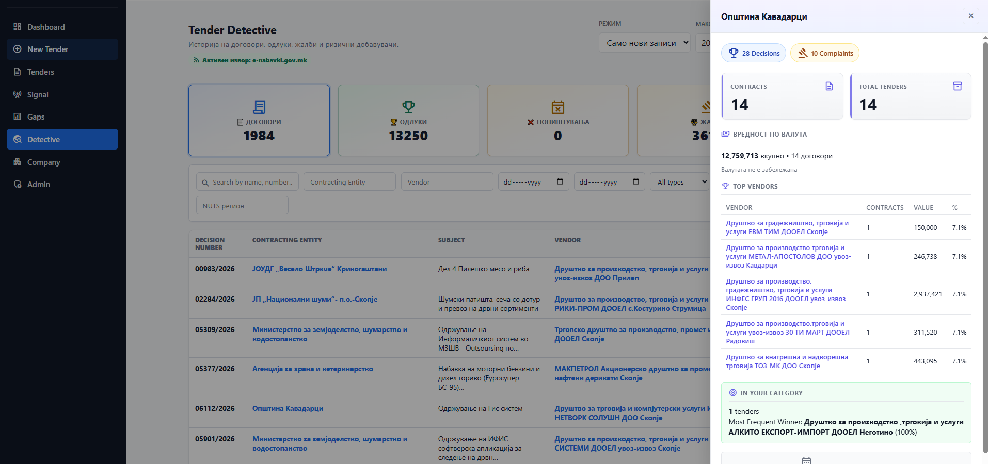The height and width of the screenshot is (464, 988).
Task: Open vendor ТОЗ-МК ДОО Скопје
Action: tap(787, 361)
